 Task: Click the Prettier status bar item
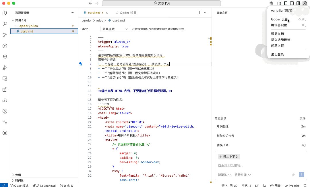coord(292,186)
